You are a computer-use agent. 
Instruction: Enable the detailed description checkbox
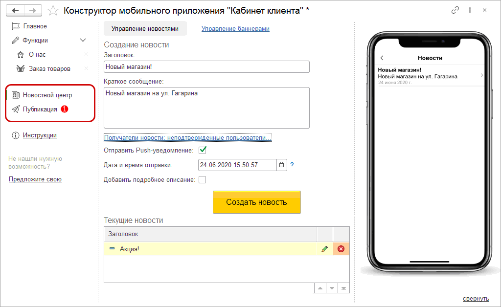pyautogui.click(x=203, y=179)
